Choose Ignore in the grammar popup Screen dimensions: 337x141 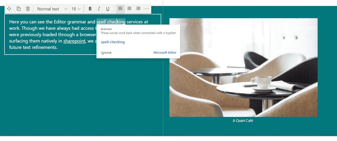point(106,53)
